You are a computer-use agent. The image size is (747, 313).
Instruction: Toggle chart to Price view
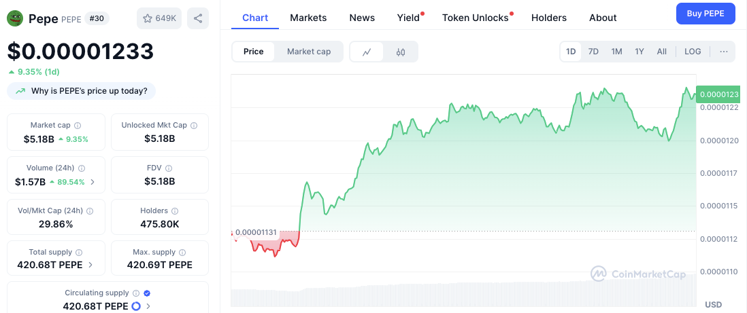tap(253, 52)
